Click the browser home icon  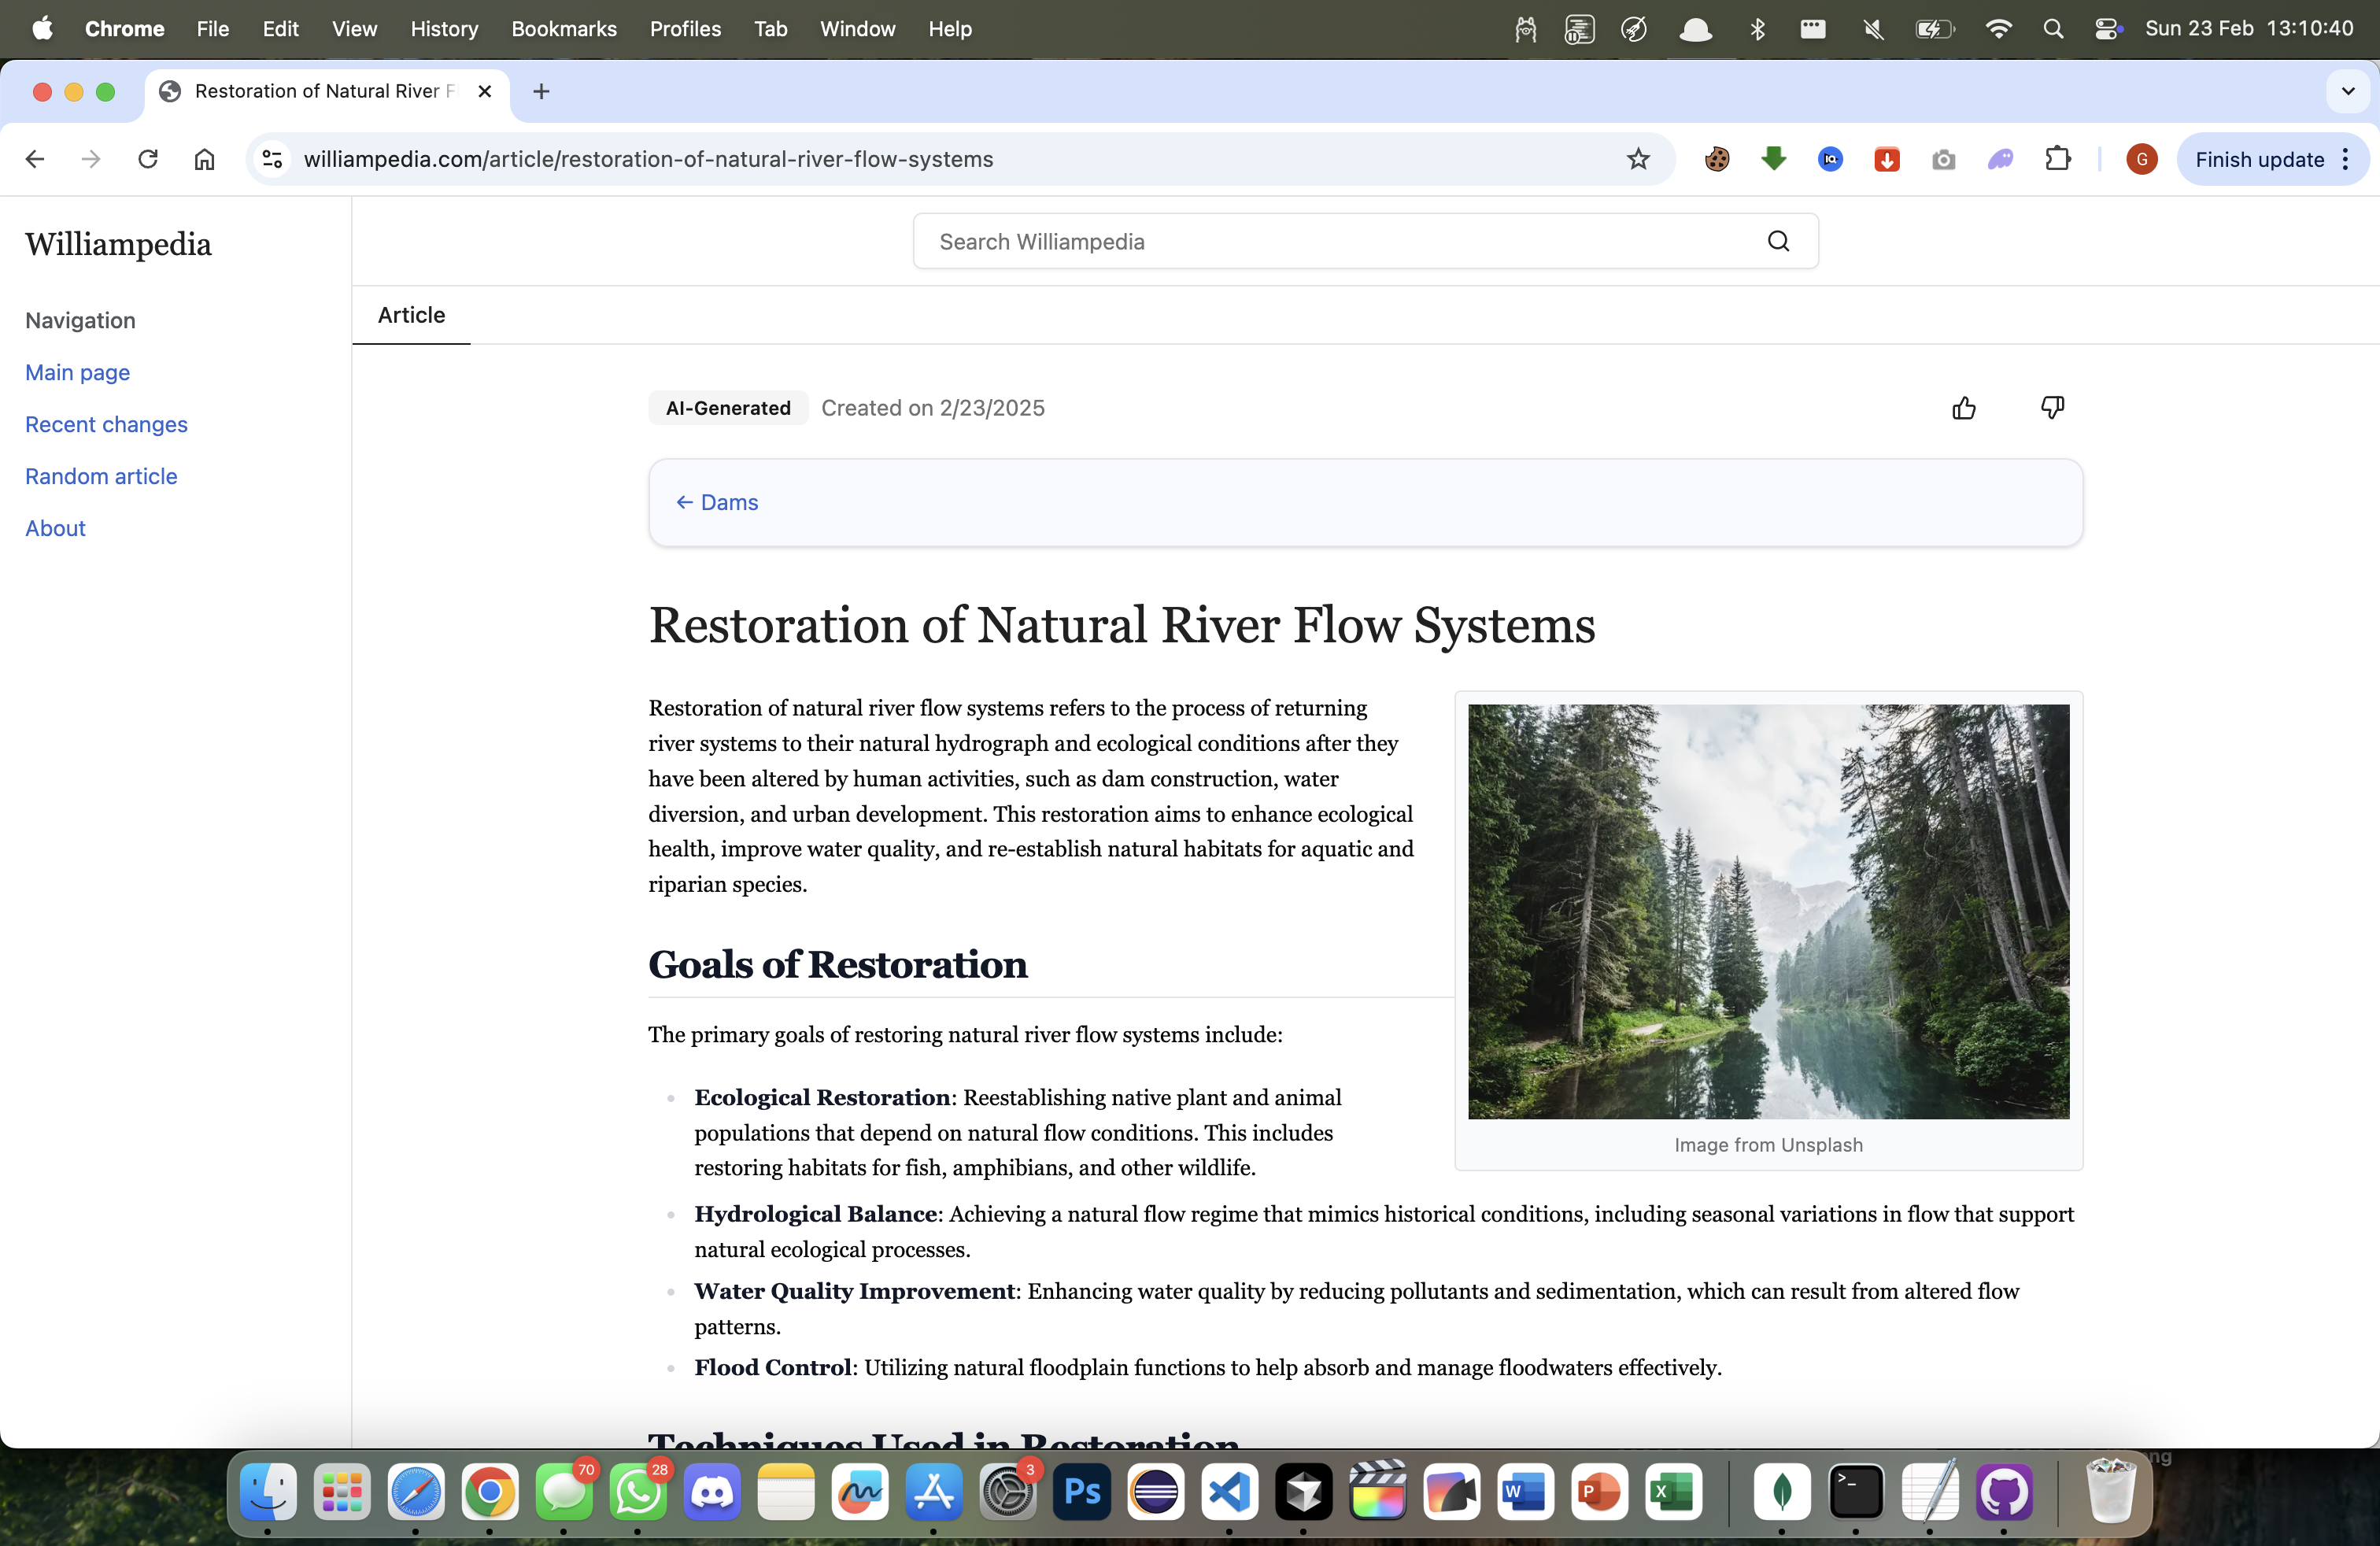(x=204, y=159)
